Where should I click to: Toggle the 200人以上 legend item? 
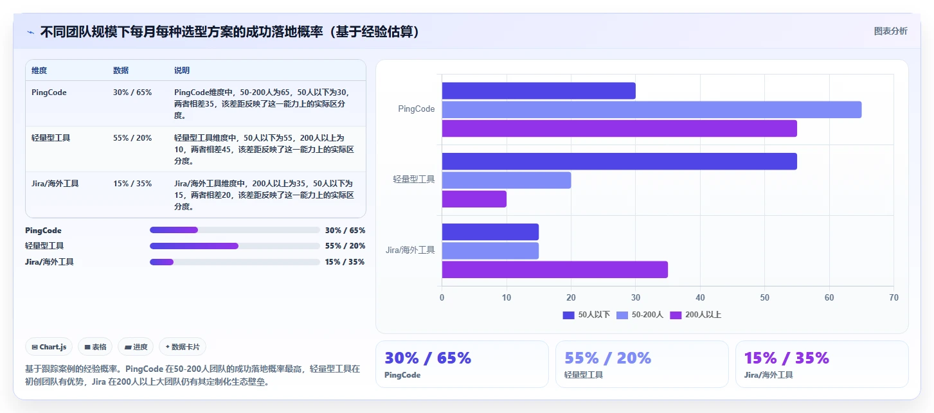point(696,315)
